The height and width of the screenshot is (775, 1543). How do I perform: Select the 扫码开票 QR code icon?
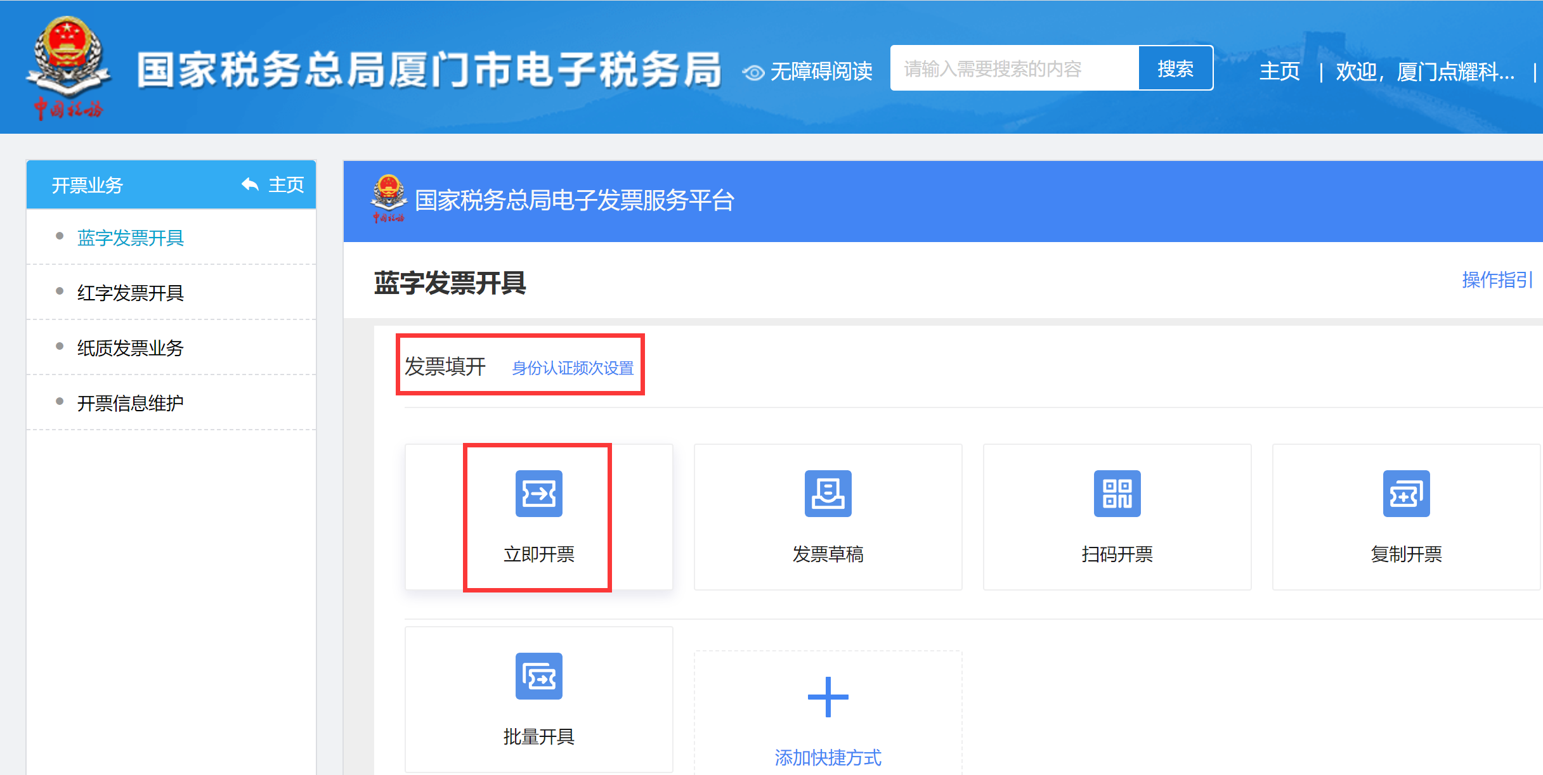tap(1117, 494)
